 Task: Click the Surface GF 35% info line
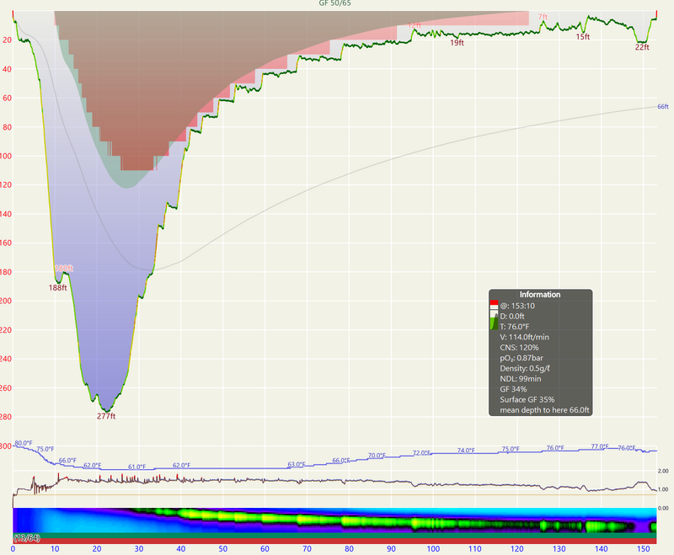(x=527, y=400)
